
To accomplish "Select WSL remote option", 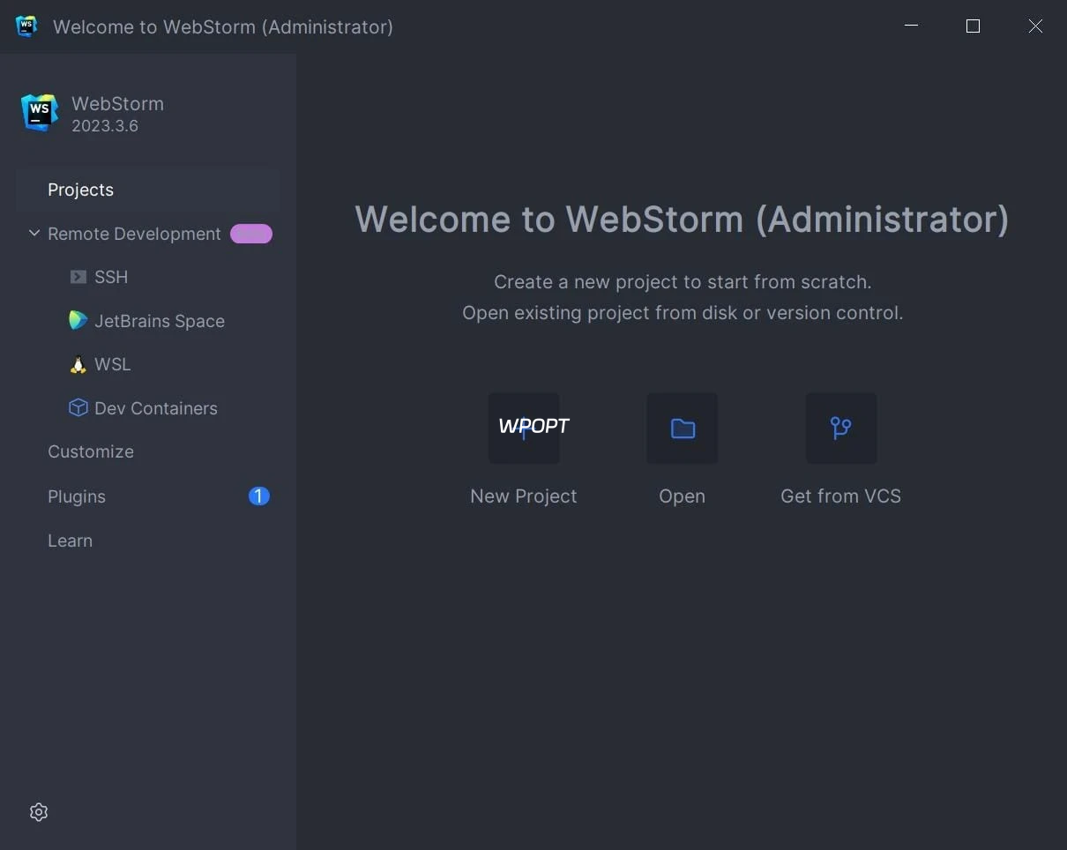I will [113, 364].
